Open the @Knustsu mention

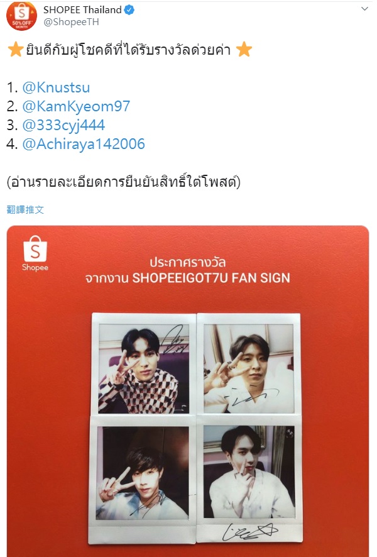click(56, 87)
